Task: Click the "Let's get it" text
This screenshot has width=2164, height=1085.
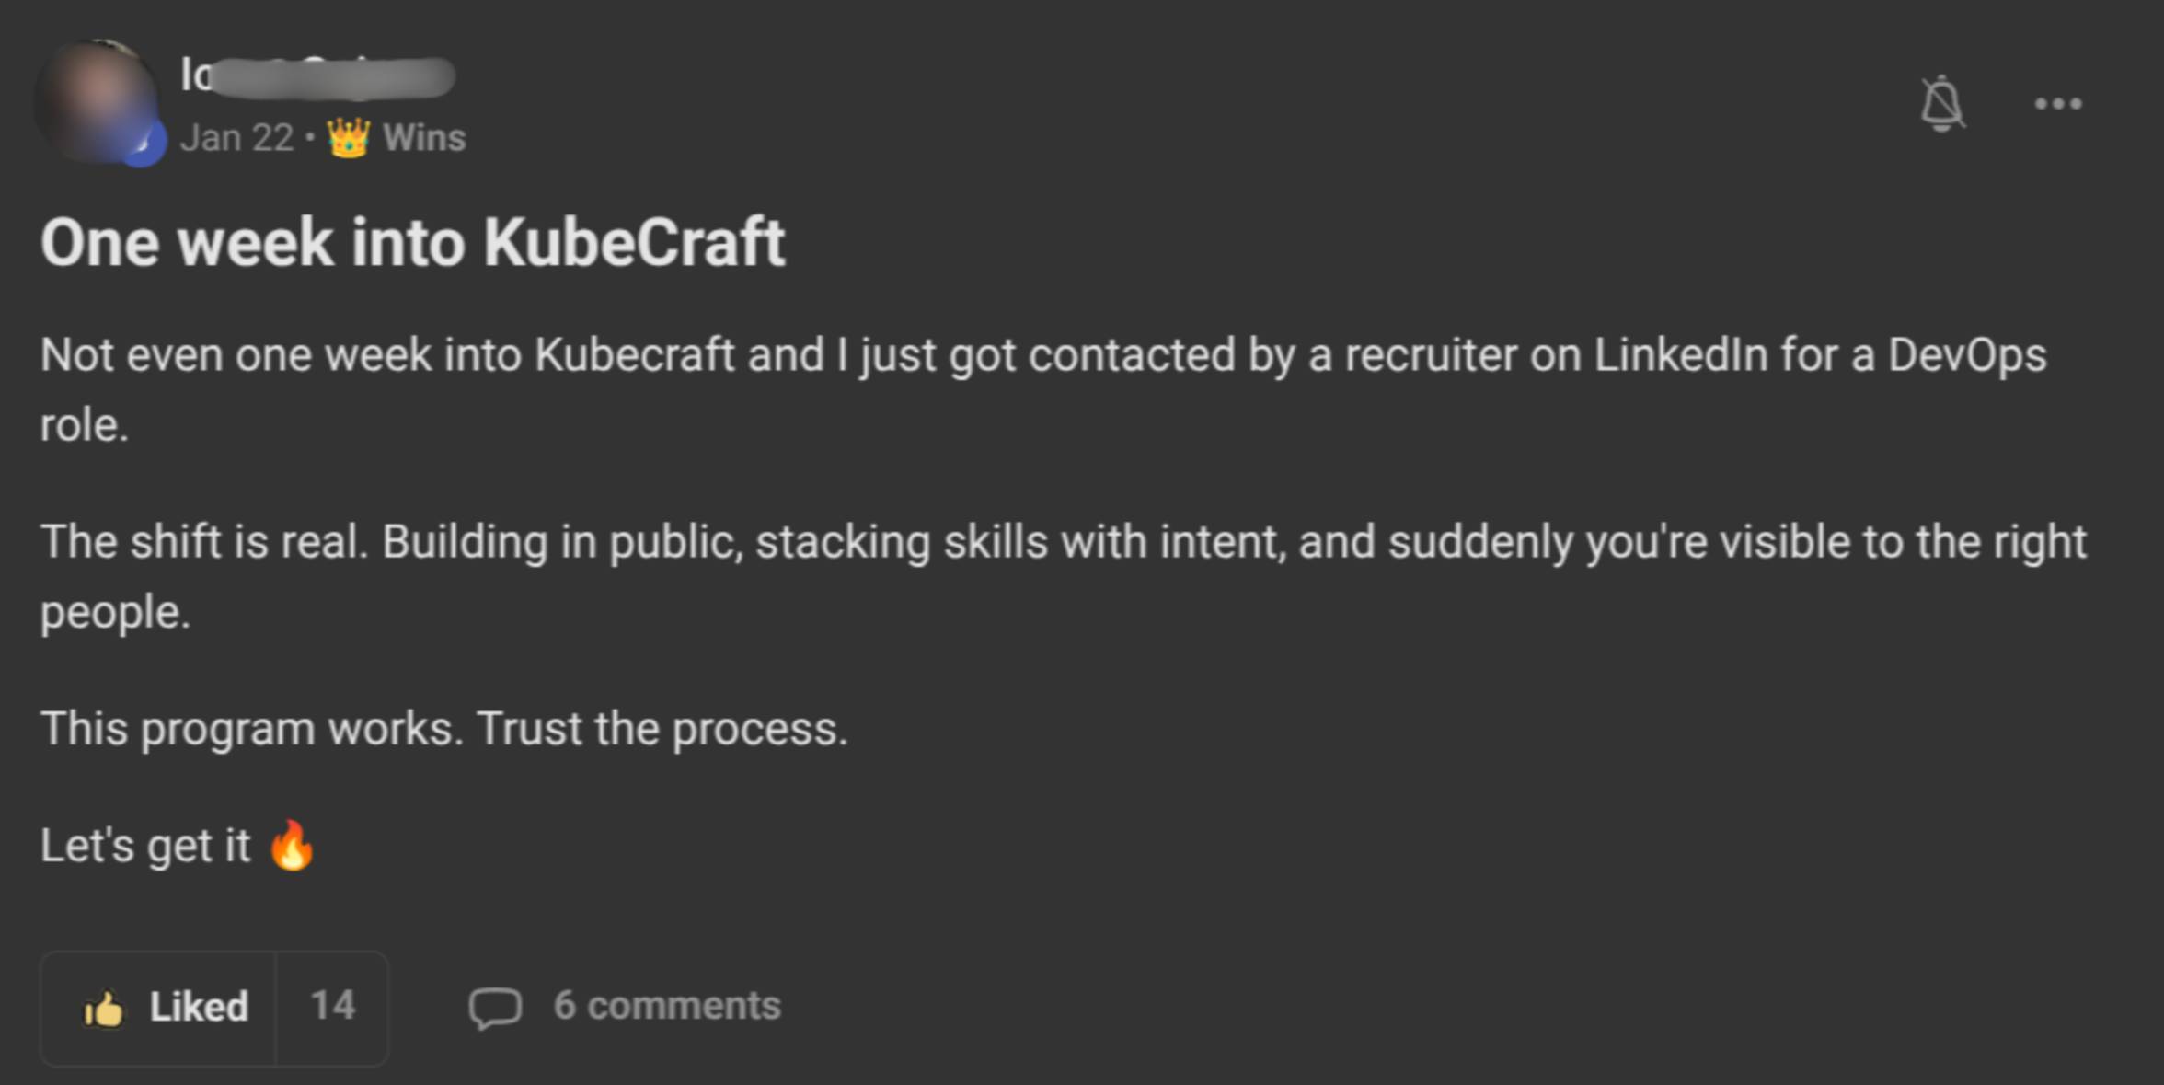Action: point(145,846)
